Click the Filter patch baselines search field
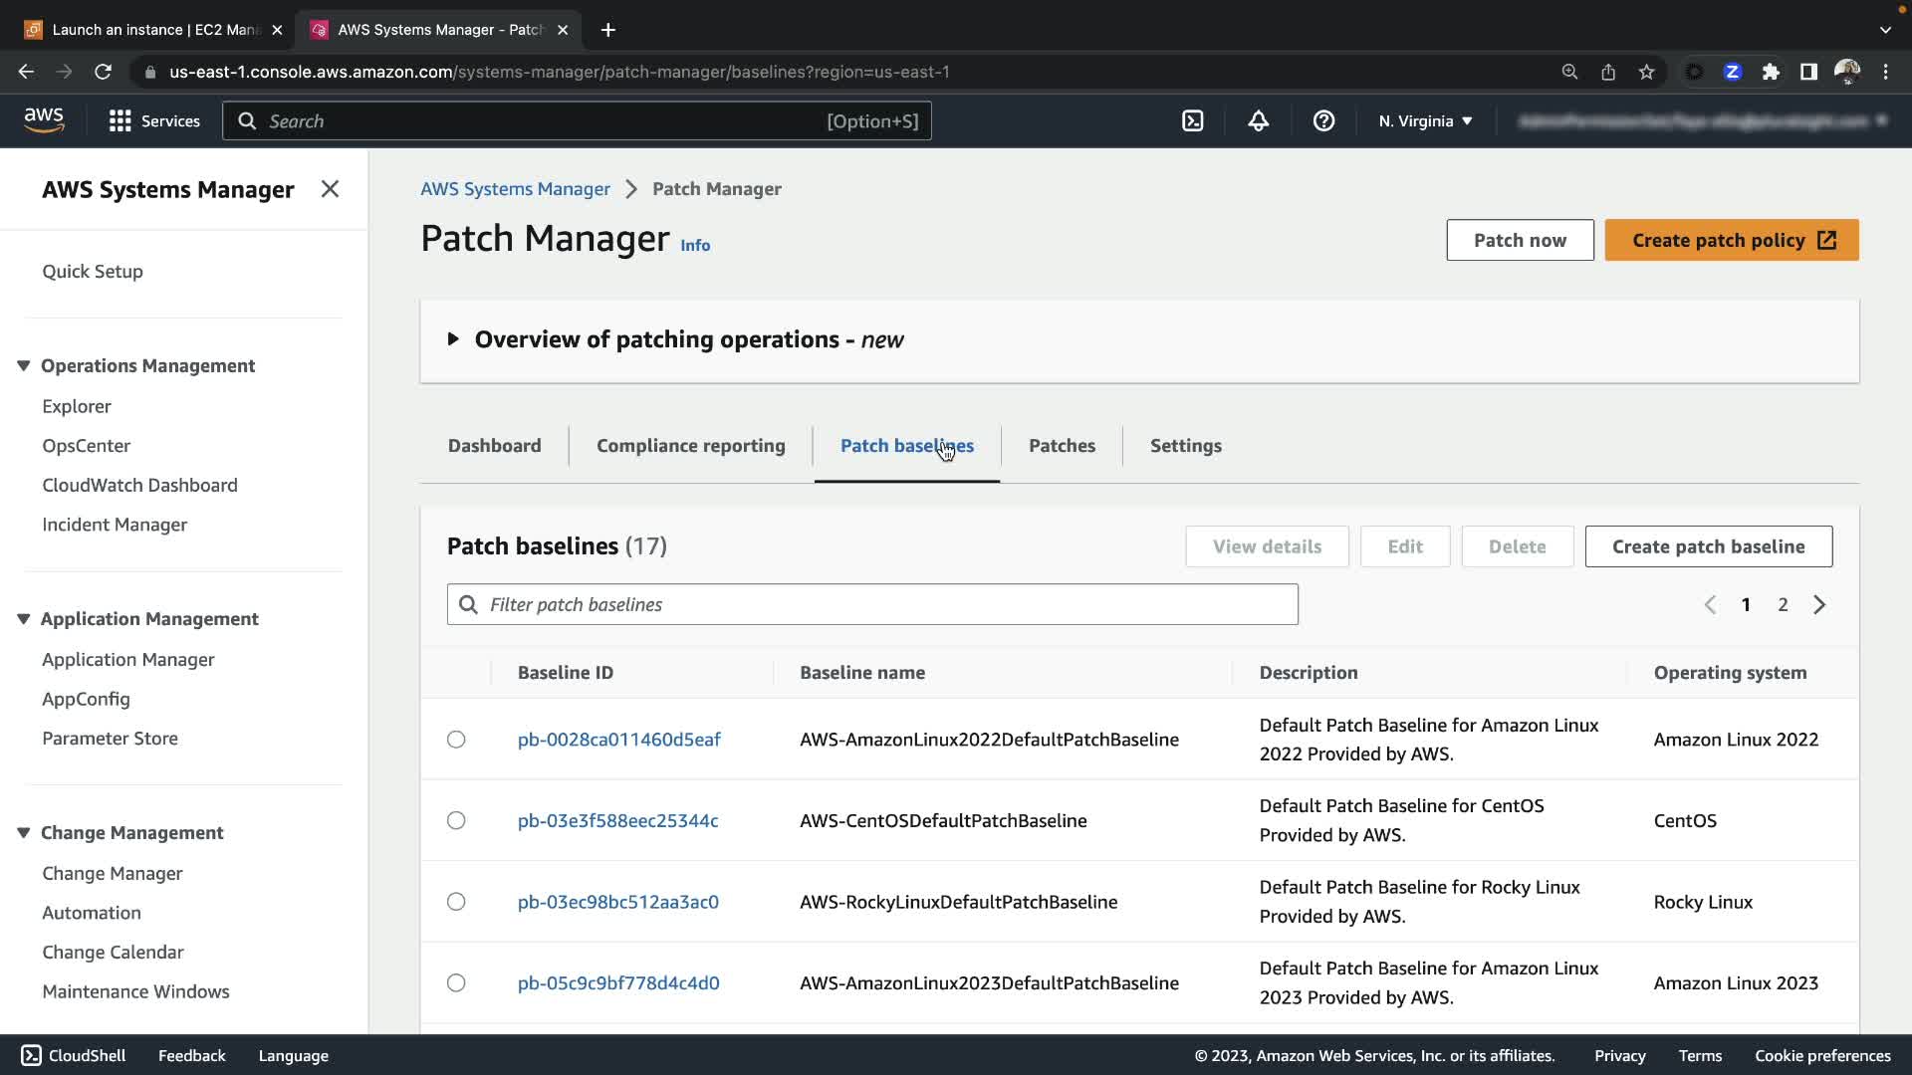This screenshot has width=1912, height=1075. (872, 604)
